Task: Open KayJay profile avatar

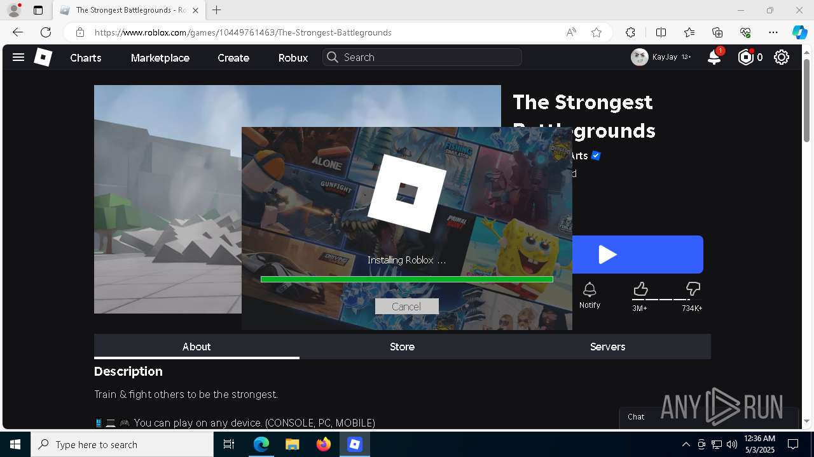Action: pyautogui.click(x=639, y=57)
